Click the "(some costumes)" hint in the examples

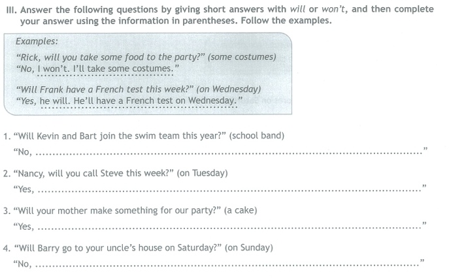tap(242, 57)
